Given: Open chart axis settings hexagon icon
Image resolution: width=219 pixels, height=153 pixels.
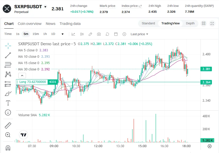Looking at the screenshot, I should 209,146.
